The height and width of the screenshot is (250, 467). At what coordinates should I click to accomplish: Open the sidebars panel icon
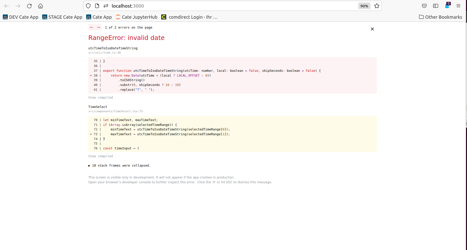tap(435, 6)
